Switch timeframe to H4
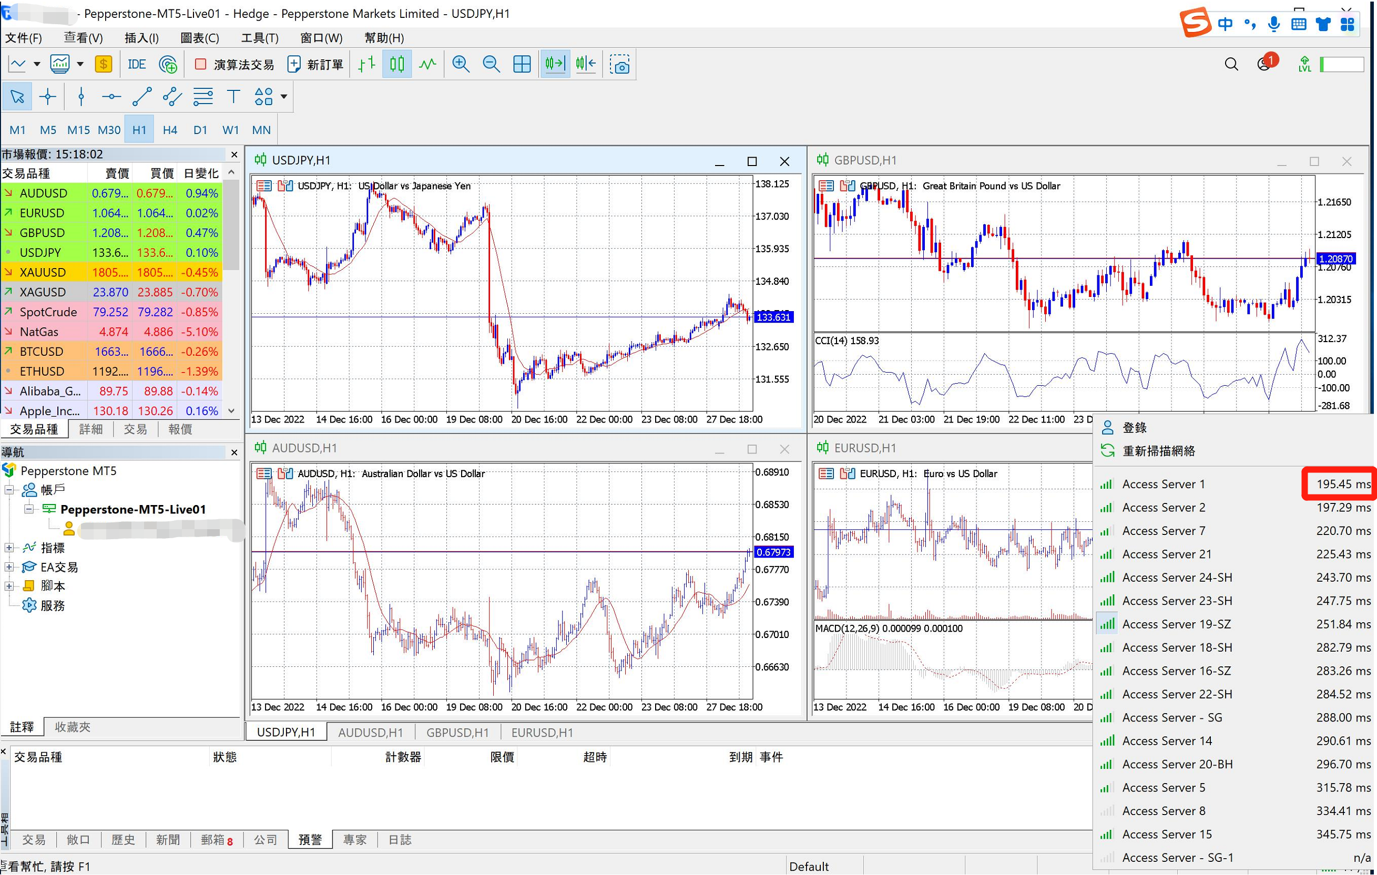Viewport: 1377px width, 875px height. coord(170,130)
